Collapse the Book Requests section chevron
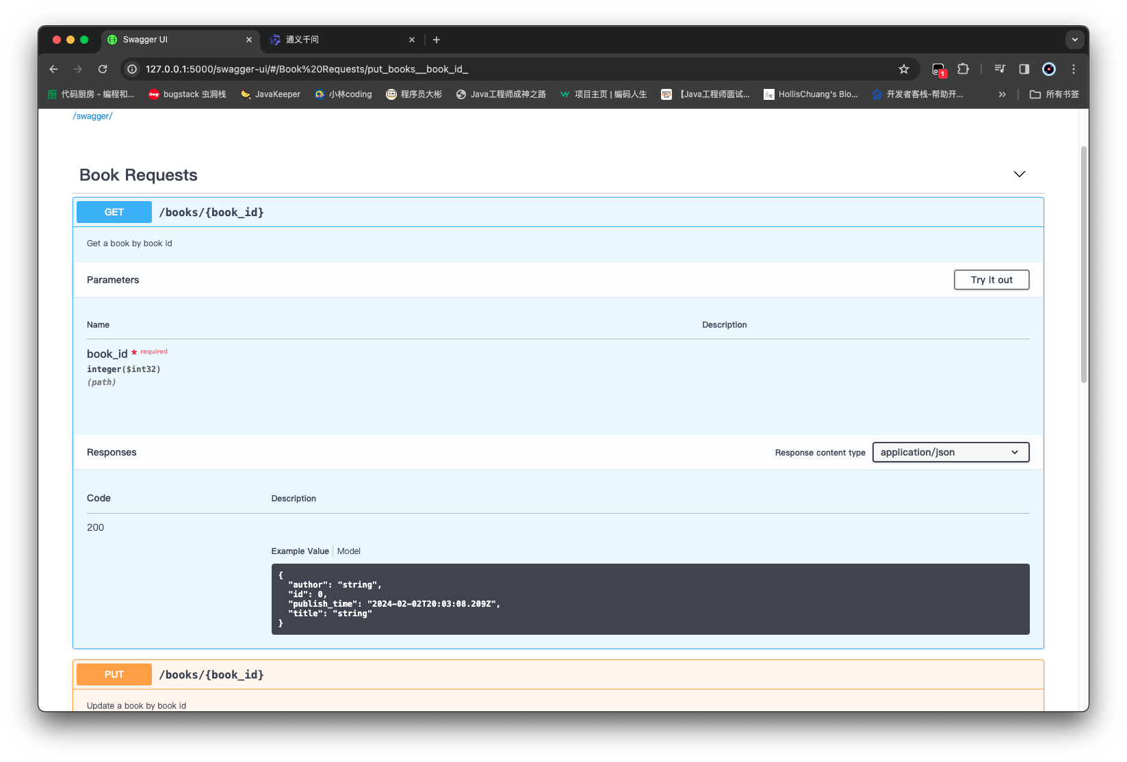The width and height of the screenshot is (1127, 762). coord(1020,174)
